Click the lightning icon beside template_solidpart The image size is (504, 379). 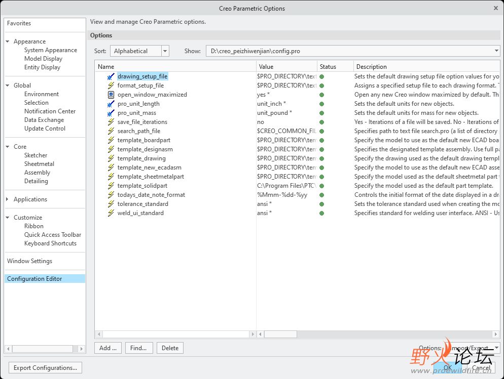pos(111,186)
